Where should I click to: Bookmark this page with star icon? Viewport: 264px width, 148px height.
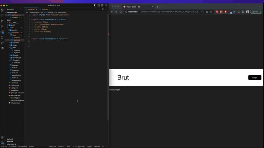point(211,12)
